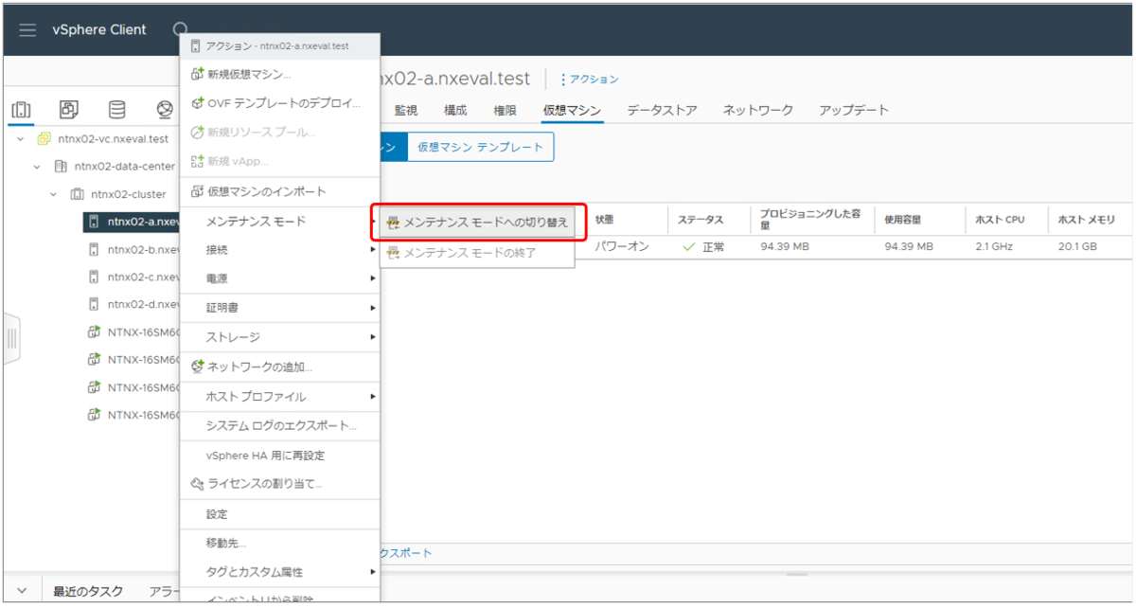Open the 権限 tab

(x=505, y=110)
